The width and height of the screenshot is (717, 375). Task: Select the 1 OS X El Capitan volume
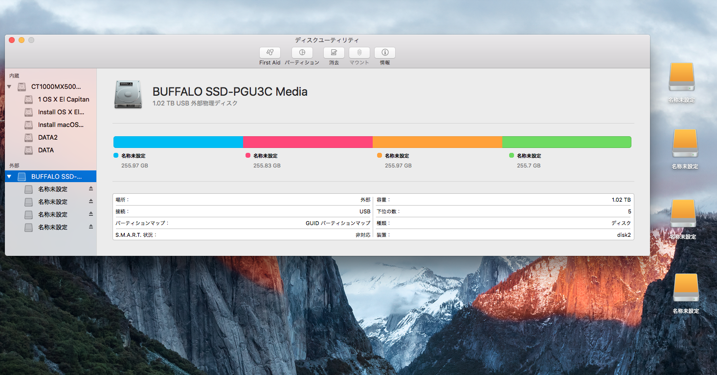coord(64,99)
